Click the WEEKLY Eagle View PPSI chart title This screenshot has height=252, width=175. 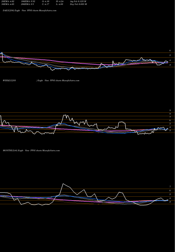point(41,80)
